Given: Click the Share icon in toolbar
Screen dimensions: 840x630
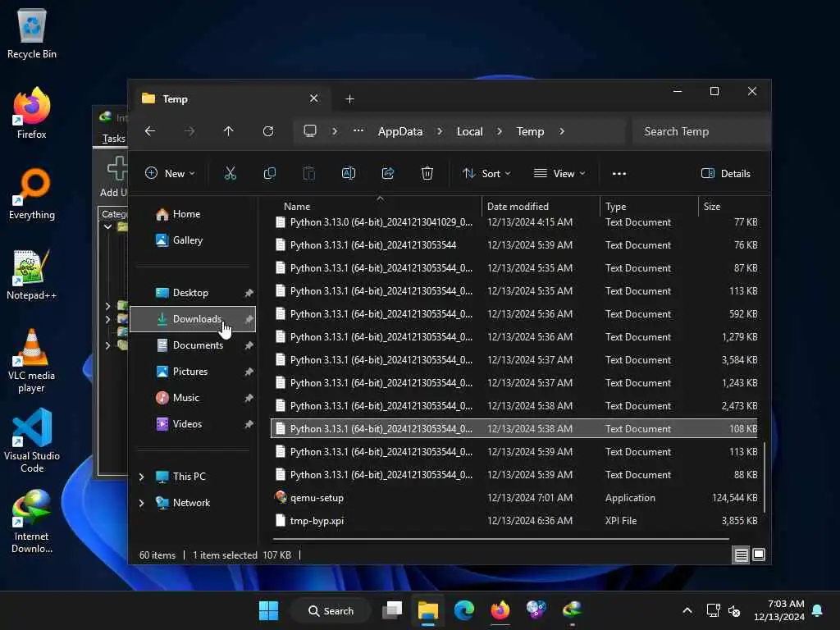Looking at the screenshot, I should click(388, 173).
